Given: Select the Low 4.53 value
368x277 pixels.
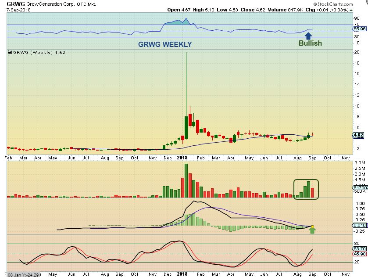Looking at the screenshot, I should (227, 10).
